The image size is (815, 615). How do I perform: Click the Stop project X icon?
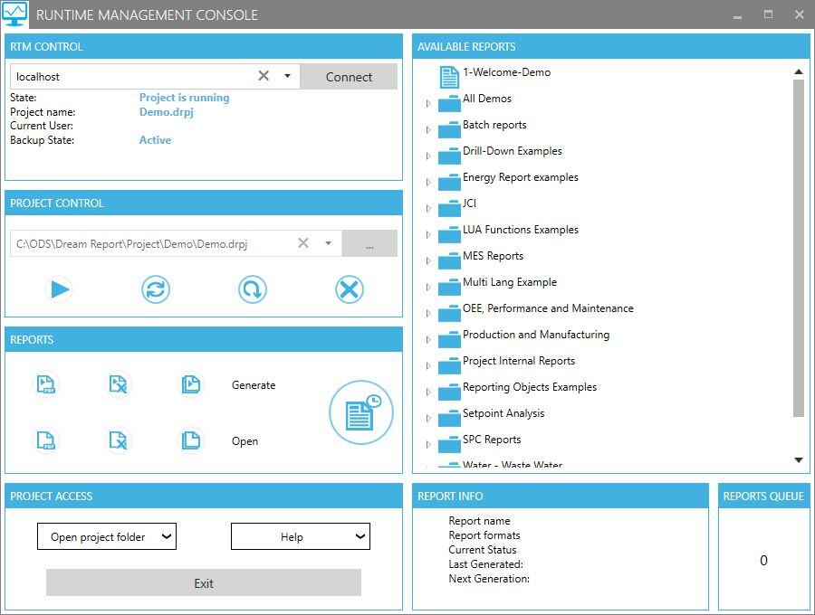[349, 289]
